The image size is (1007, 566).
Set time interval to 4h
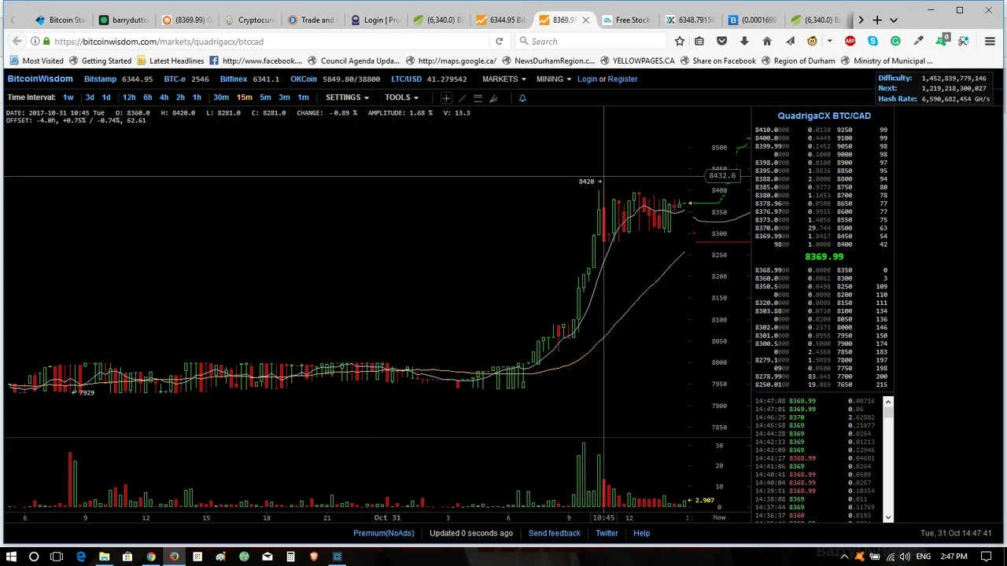coord(164,97)
